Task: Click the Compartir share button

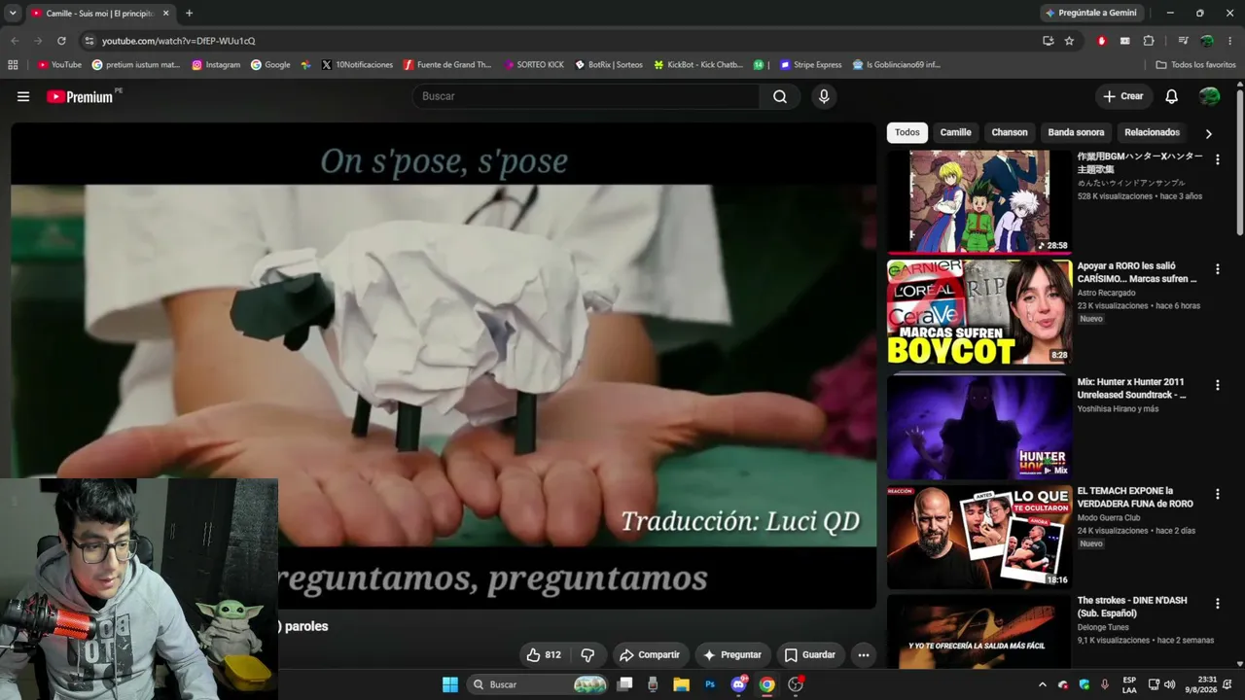Action: 650,655
